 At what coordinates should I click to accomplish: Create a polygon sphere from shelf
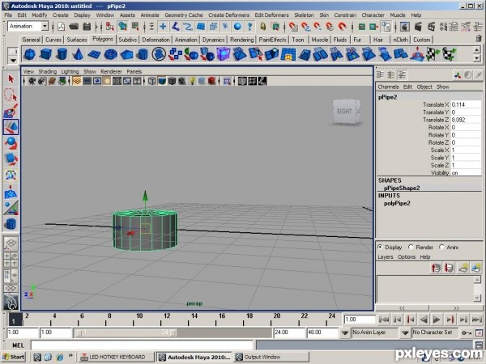pyautogui.click(x=29, y=54)
